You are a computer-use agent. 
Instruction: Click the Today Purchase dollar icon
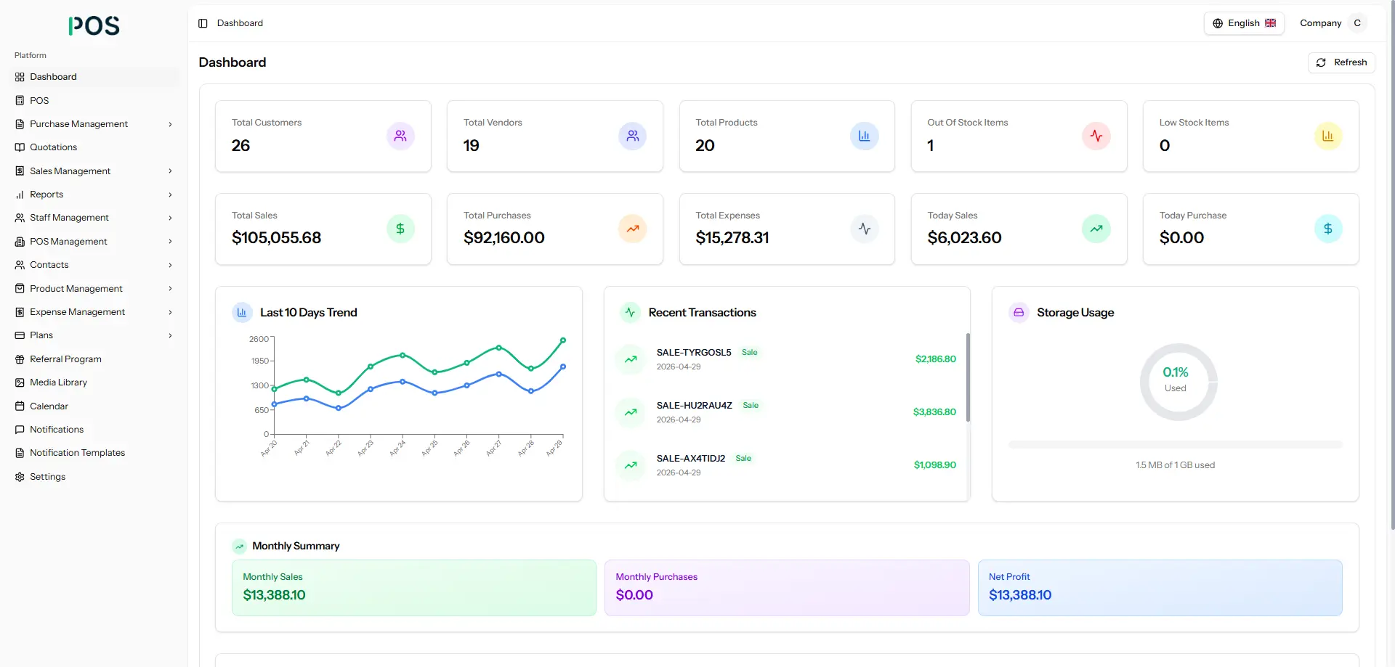1328,229
